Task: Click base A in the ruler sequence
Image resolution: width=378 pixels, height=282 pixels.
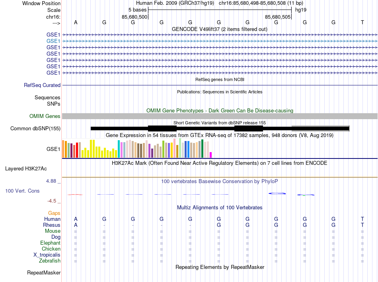Action: coord(76,22)
